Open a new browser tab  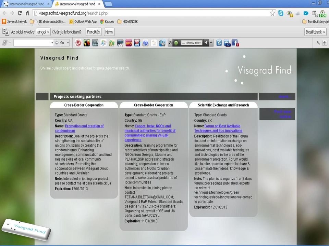(x=108, y=4)
